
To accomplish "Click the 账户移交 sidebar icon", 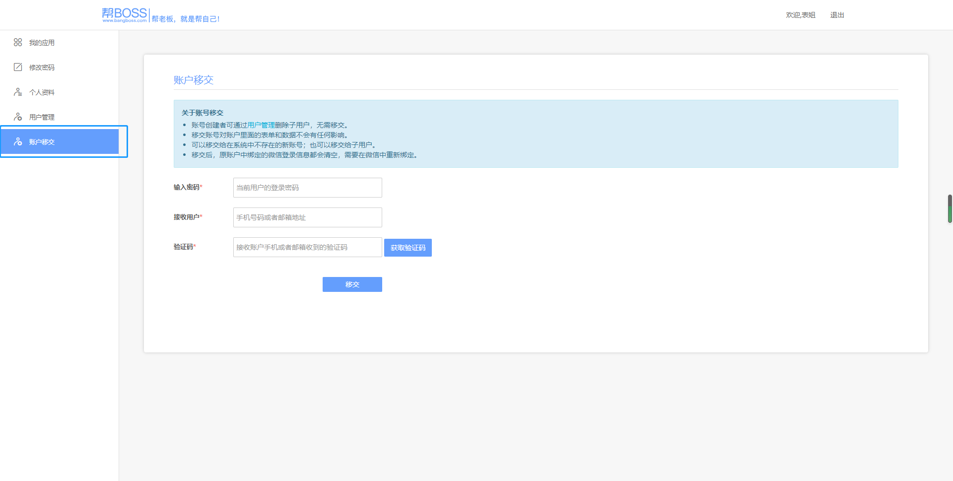I will click(x=18, y=142).
